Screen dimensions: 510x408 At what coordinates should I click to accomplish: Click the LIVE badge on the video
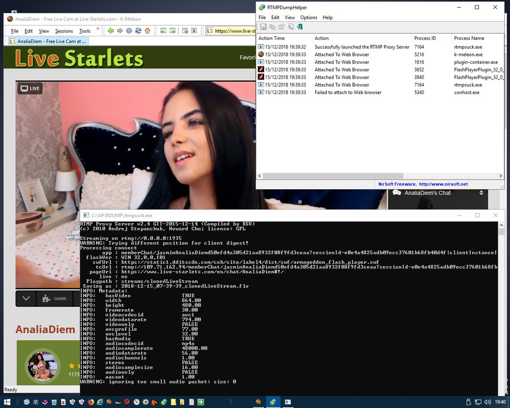(30, 89)
